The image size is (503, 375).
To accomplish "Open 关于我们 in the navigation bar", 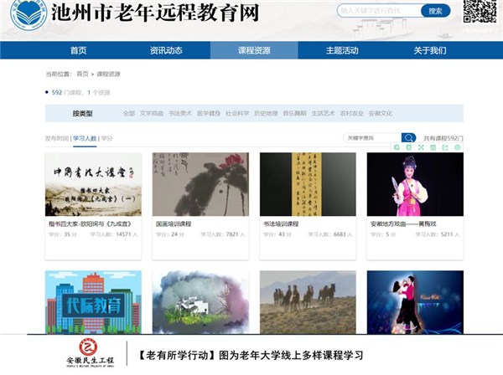I will 429,50.
